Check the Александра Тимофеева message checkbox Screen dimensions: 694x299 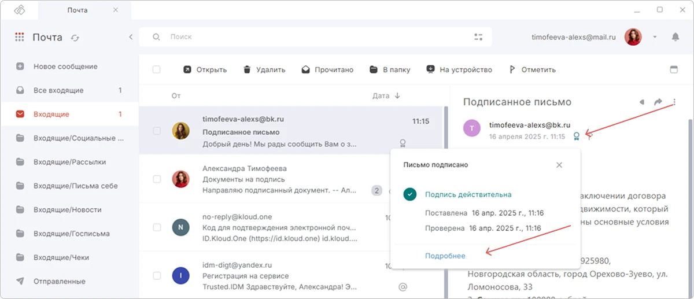(157, 179)
